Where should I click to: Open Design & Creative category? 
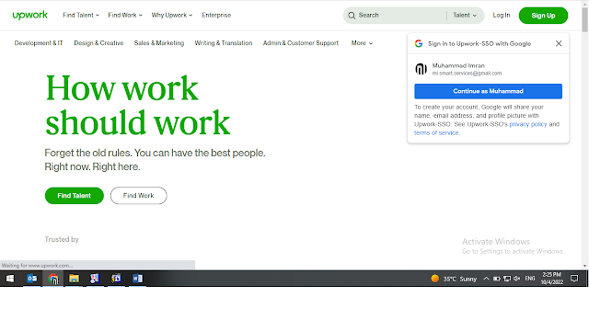(98, 43)
